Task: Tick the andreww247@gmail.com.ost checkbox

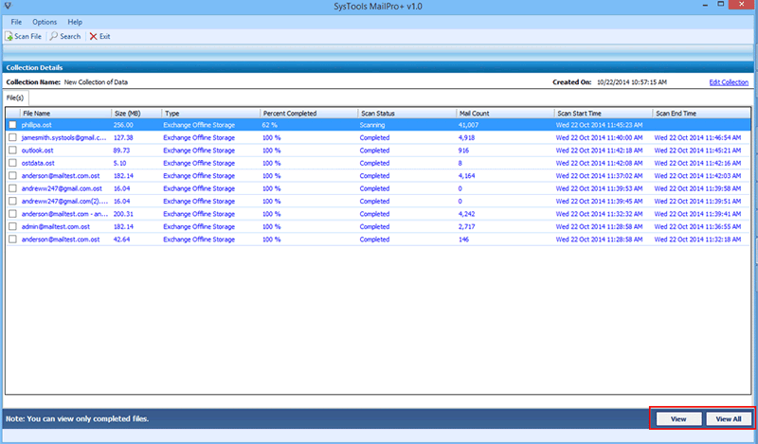Action: pyautogui.click(x=12, y=188)
